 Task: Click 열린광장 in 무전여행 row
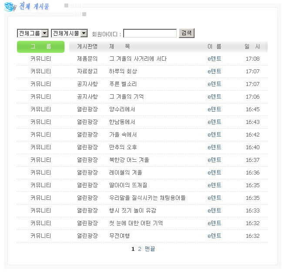pos(87,236)
